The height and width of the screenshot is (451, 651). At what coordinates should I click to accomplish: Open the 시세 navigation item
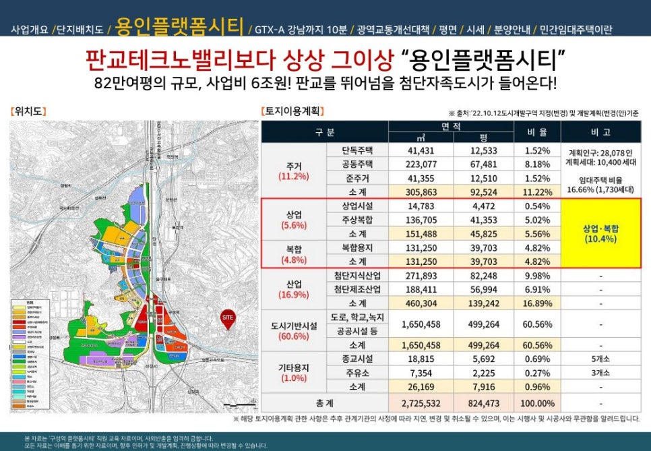(475, 30)
